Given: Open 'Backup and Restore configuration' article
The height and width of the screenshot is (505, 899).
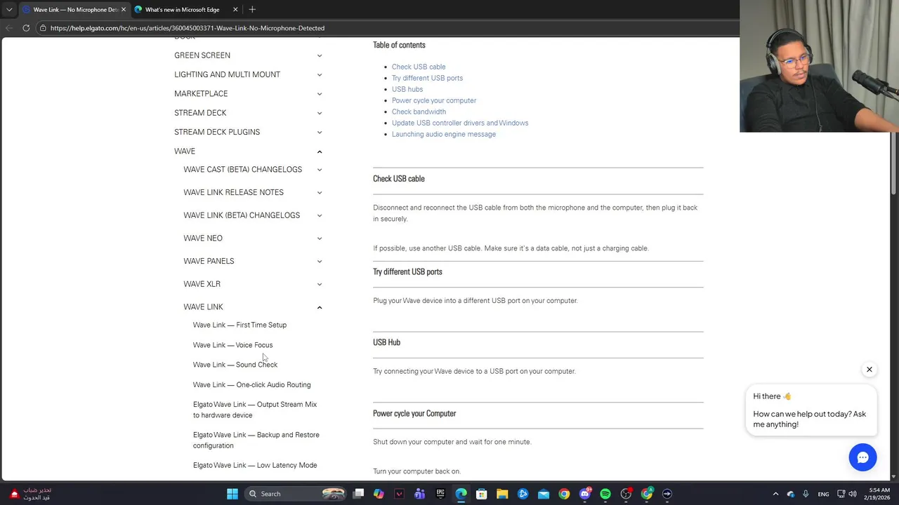Looking at the screenshot, I should click(256, 440).
